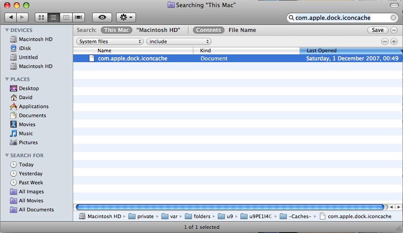Open the Action gear menu

coord(126,18)
